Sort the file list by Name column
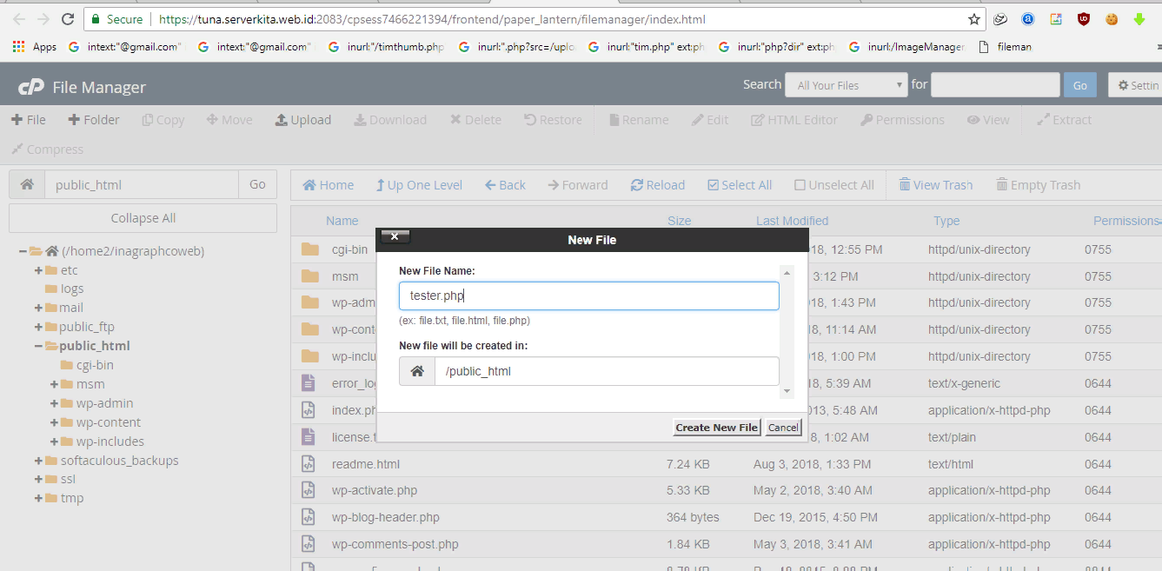The image size is (1162, 571). click(x=342, y=221)
